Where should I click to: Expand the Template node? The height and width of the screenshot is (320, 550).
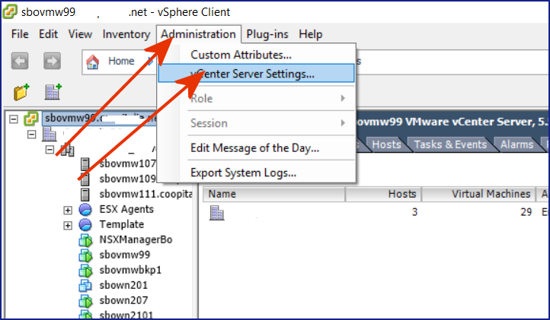pos(68,225)
